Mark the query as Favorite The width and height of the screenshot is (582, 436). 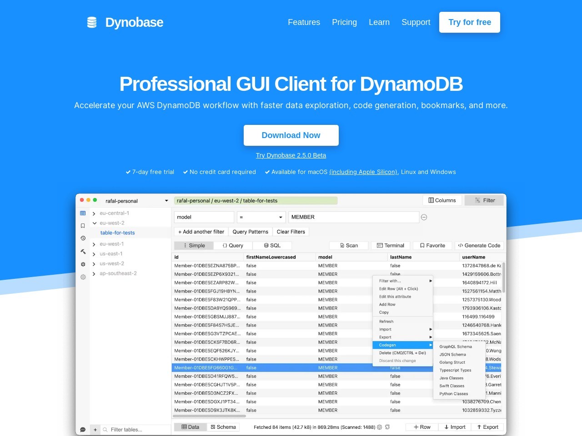(432, 245)
